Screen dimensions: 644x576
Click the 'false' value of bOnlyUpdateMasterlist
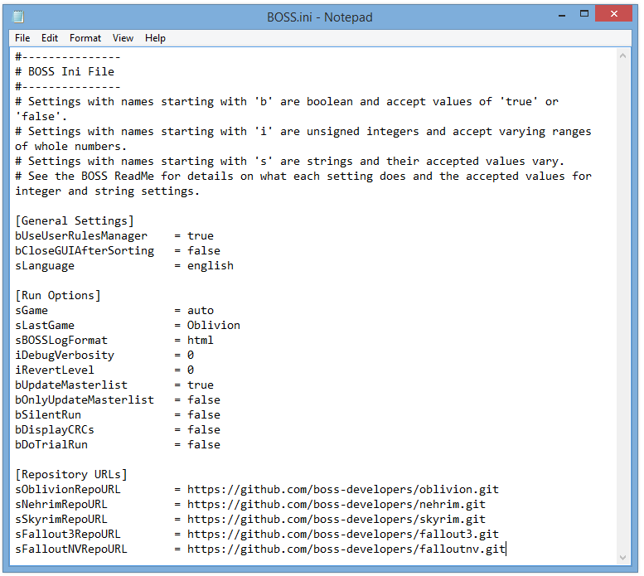click(x=204, y=399)
